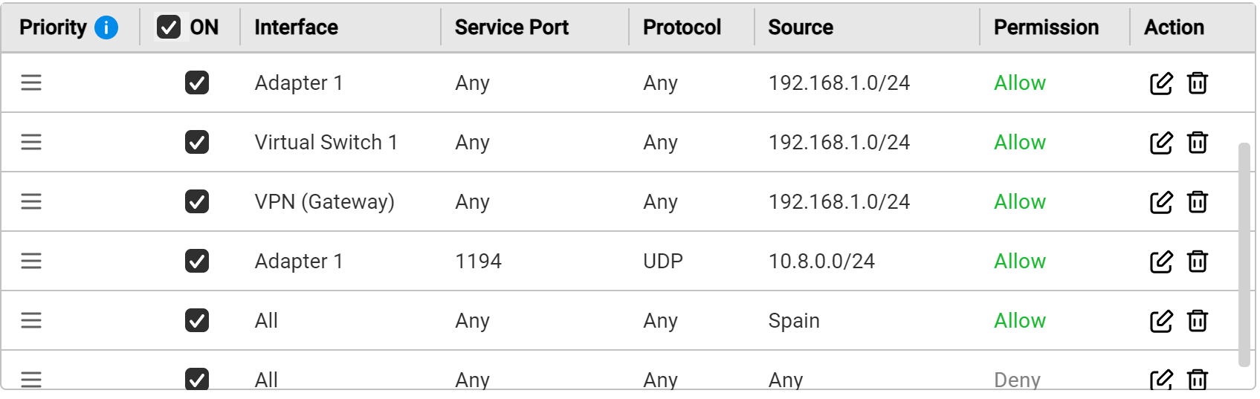This screenshot has height=399, width=1260.
Task: Click drag handle for UDP 1194 rule
Action: (x=31, y=261)
